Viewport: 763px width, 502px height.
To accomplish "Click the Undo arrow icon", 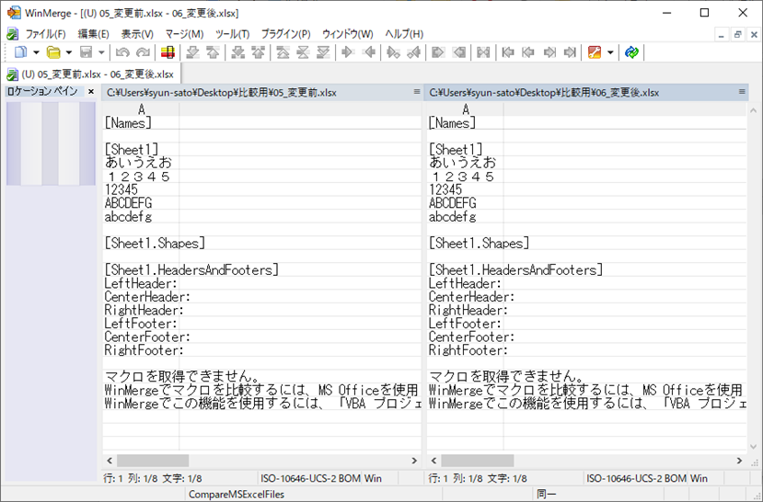I will [x=122, y=52].
